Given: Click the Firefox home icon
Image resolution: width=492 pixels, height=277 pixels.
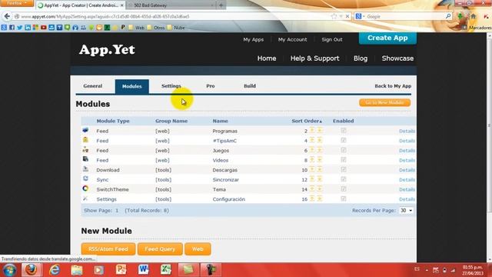Looking at the screenshot, I should pyautogui.click(x=474, y=16).
